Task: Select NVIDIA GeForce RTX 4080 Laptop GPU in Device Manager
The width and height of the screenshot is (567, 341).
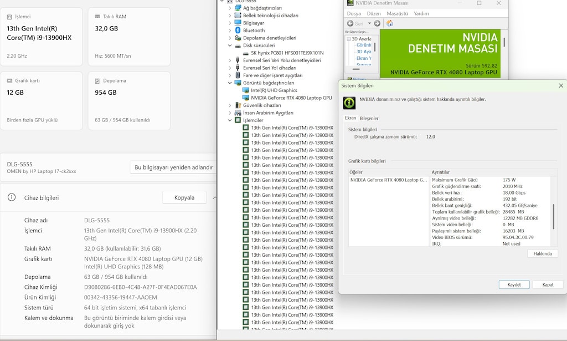Action: tap(291, 98)
